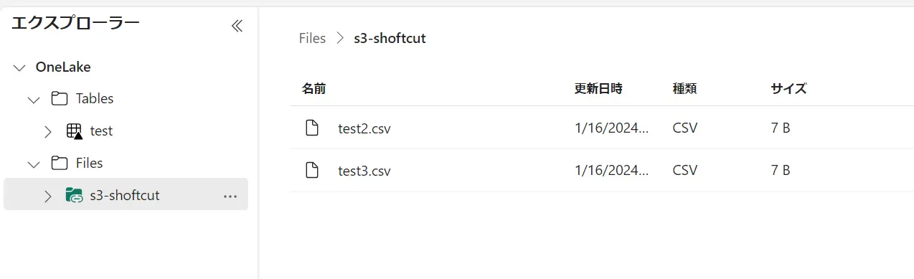The image size is (914, 279).
Task: Sort by the 名前 column header
Action: pyautogui.click(x=314, y=89)
